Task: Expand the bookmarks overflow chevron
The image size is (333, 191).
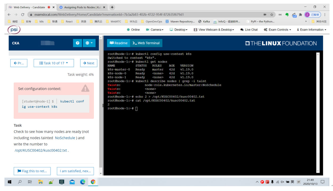Action: [306, 22]
